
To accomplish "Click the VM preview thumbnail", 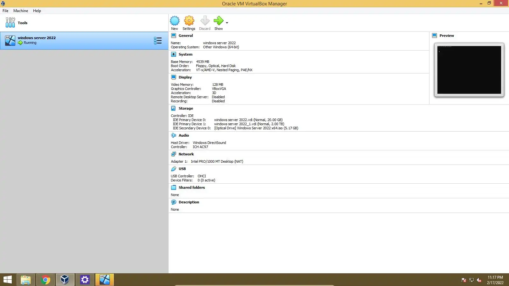I will point(469,70).
